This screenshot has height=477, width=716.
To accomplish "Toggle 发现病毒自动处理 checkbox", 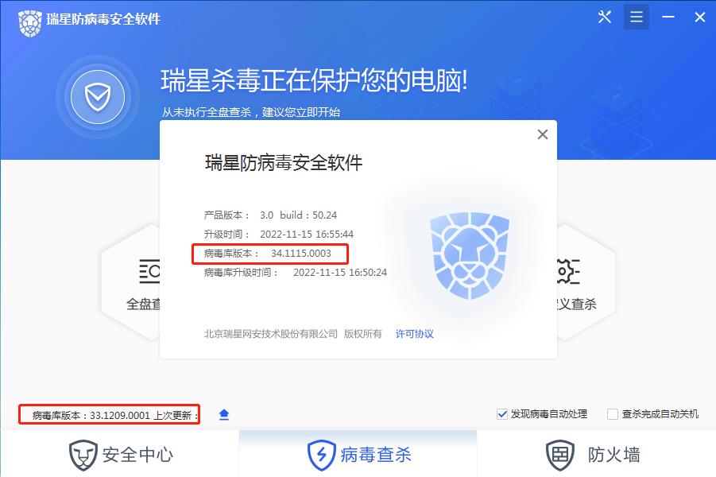I will tap(502, 414).
